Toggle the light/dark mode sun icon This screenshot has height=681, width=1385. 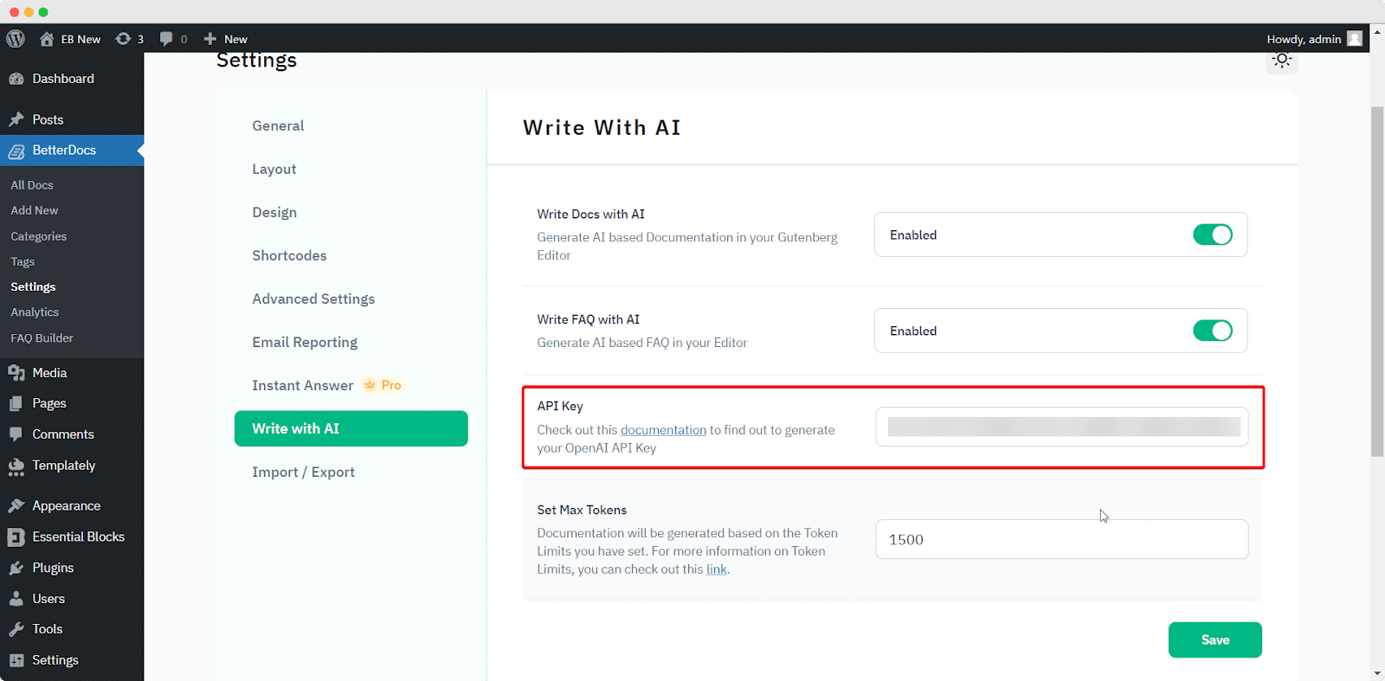tap(1282, 60)
